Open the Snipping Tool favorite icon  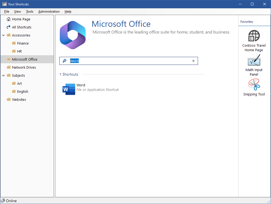254,85
